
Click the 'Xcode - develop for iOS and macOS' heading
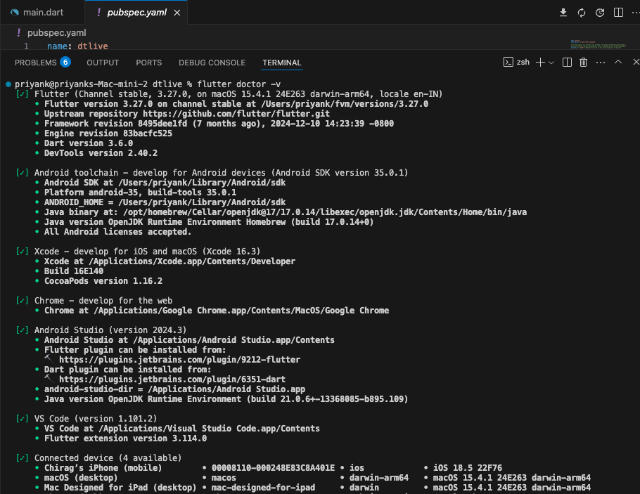tap(147, 252)
